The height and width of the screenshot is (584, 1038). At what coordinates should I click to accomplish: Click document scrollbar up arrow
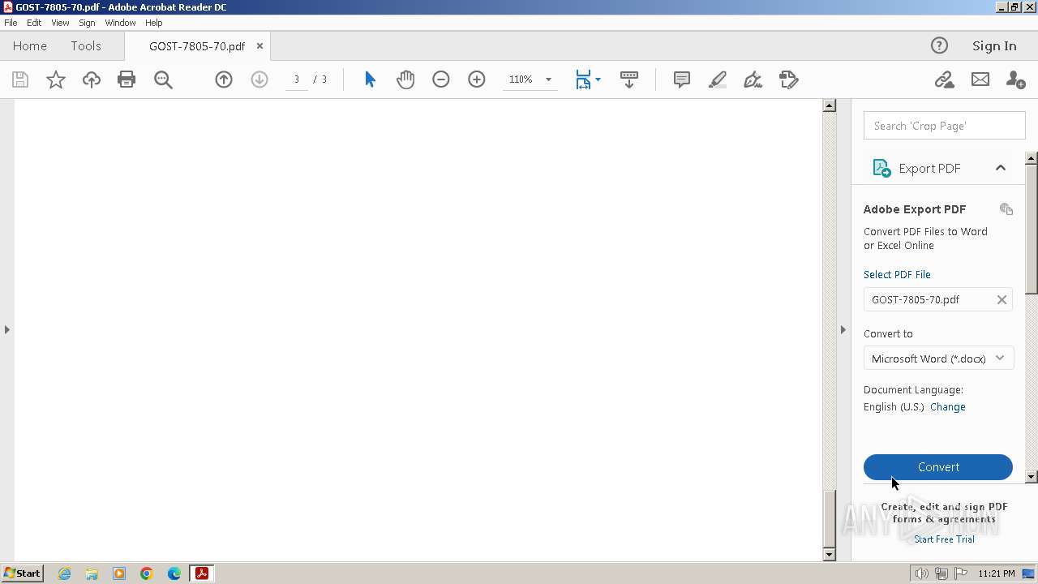pos(829,105)
